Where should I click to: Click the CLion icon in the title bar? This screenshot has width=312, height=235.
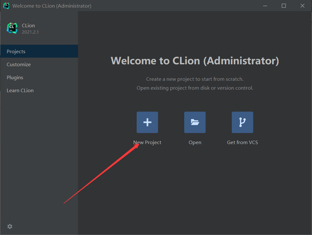pos(6,6)
